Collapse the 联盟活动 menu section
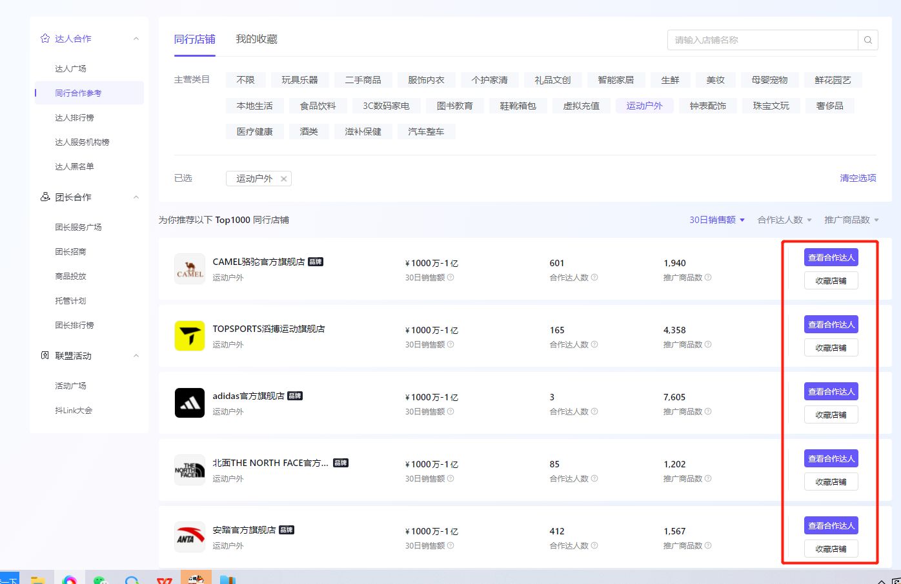Image resolution: width=901 pixels, height=584 pixels. pyautogui.click(x=136, y=356)
